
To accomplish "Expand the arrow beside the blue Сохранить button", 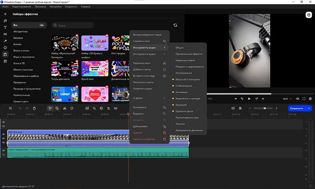I will (x=309, y=108).
